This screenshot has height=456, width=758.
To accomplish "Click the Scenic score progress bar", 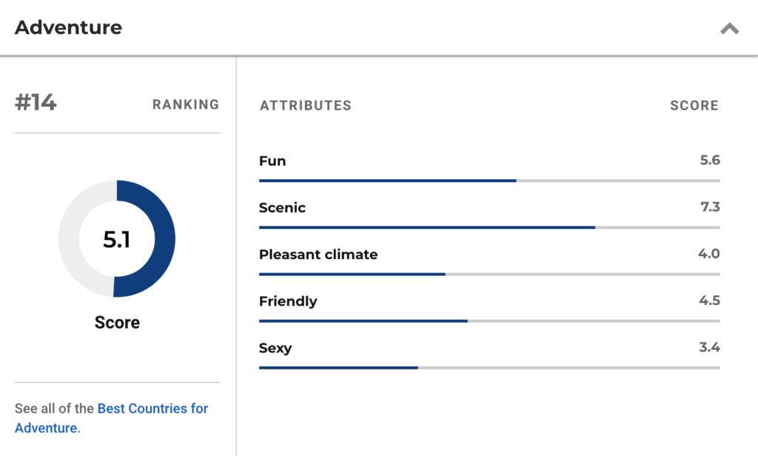I will point(489,227).
